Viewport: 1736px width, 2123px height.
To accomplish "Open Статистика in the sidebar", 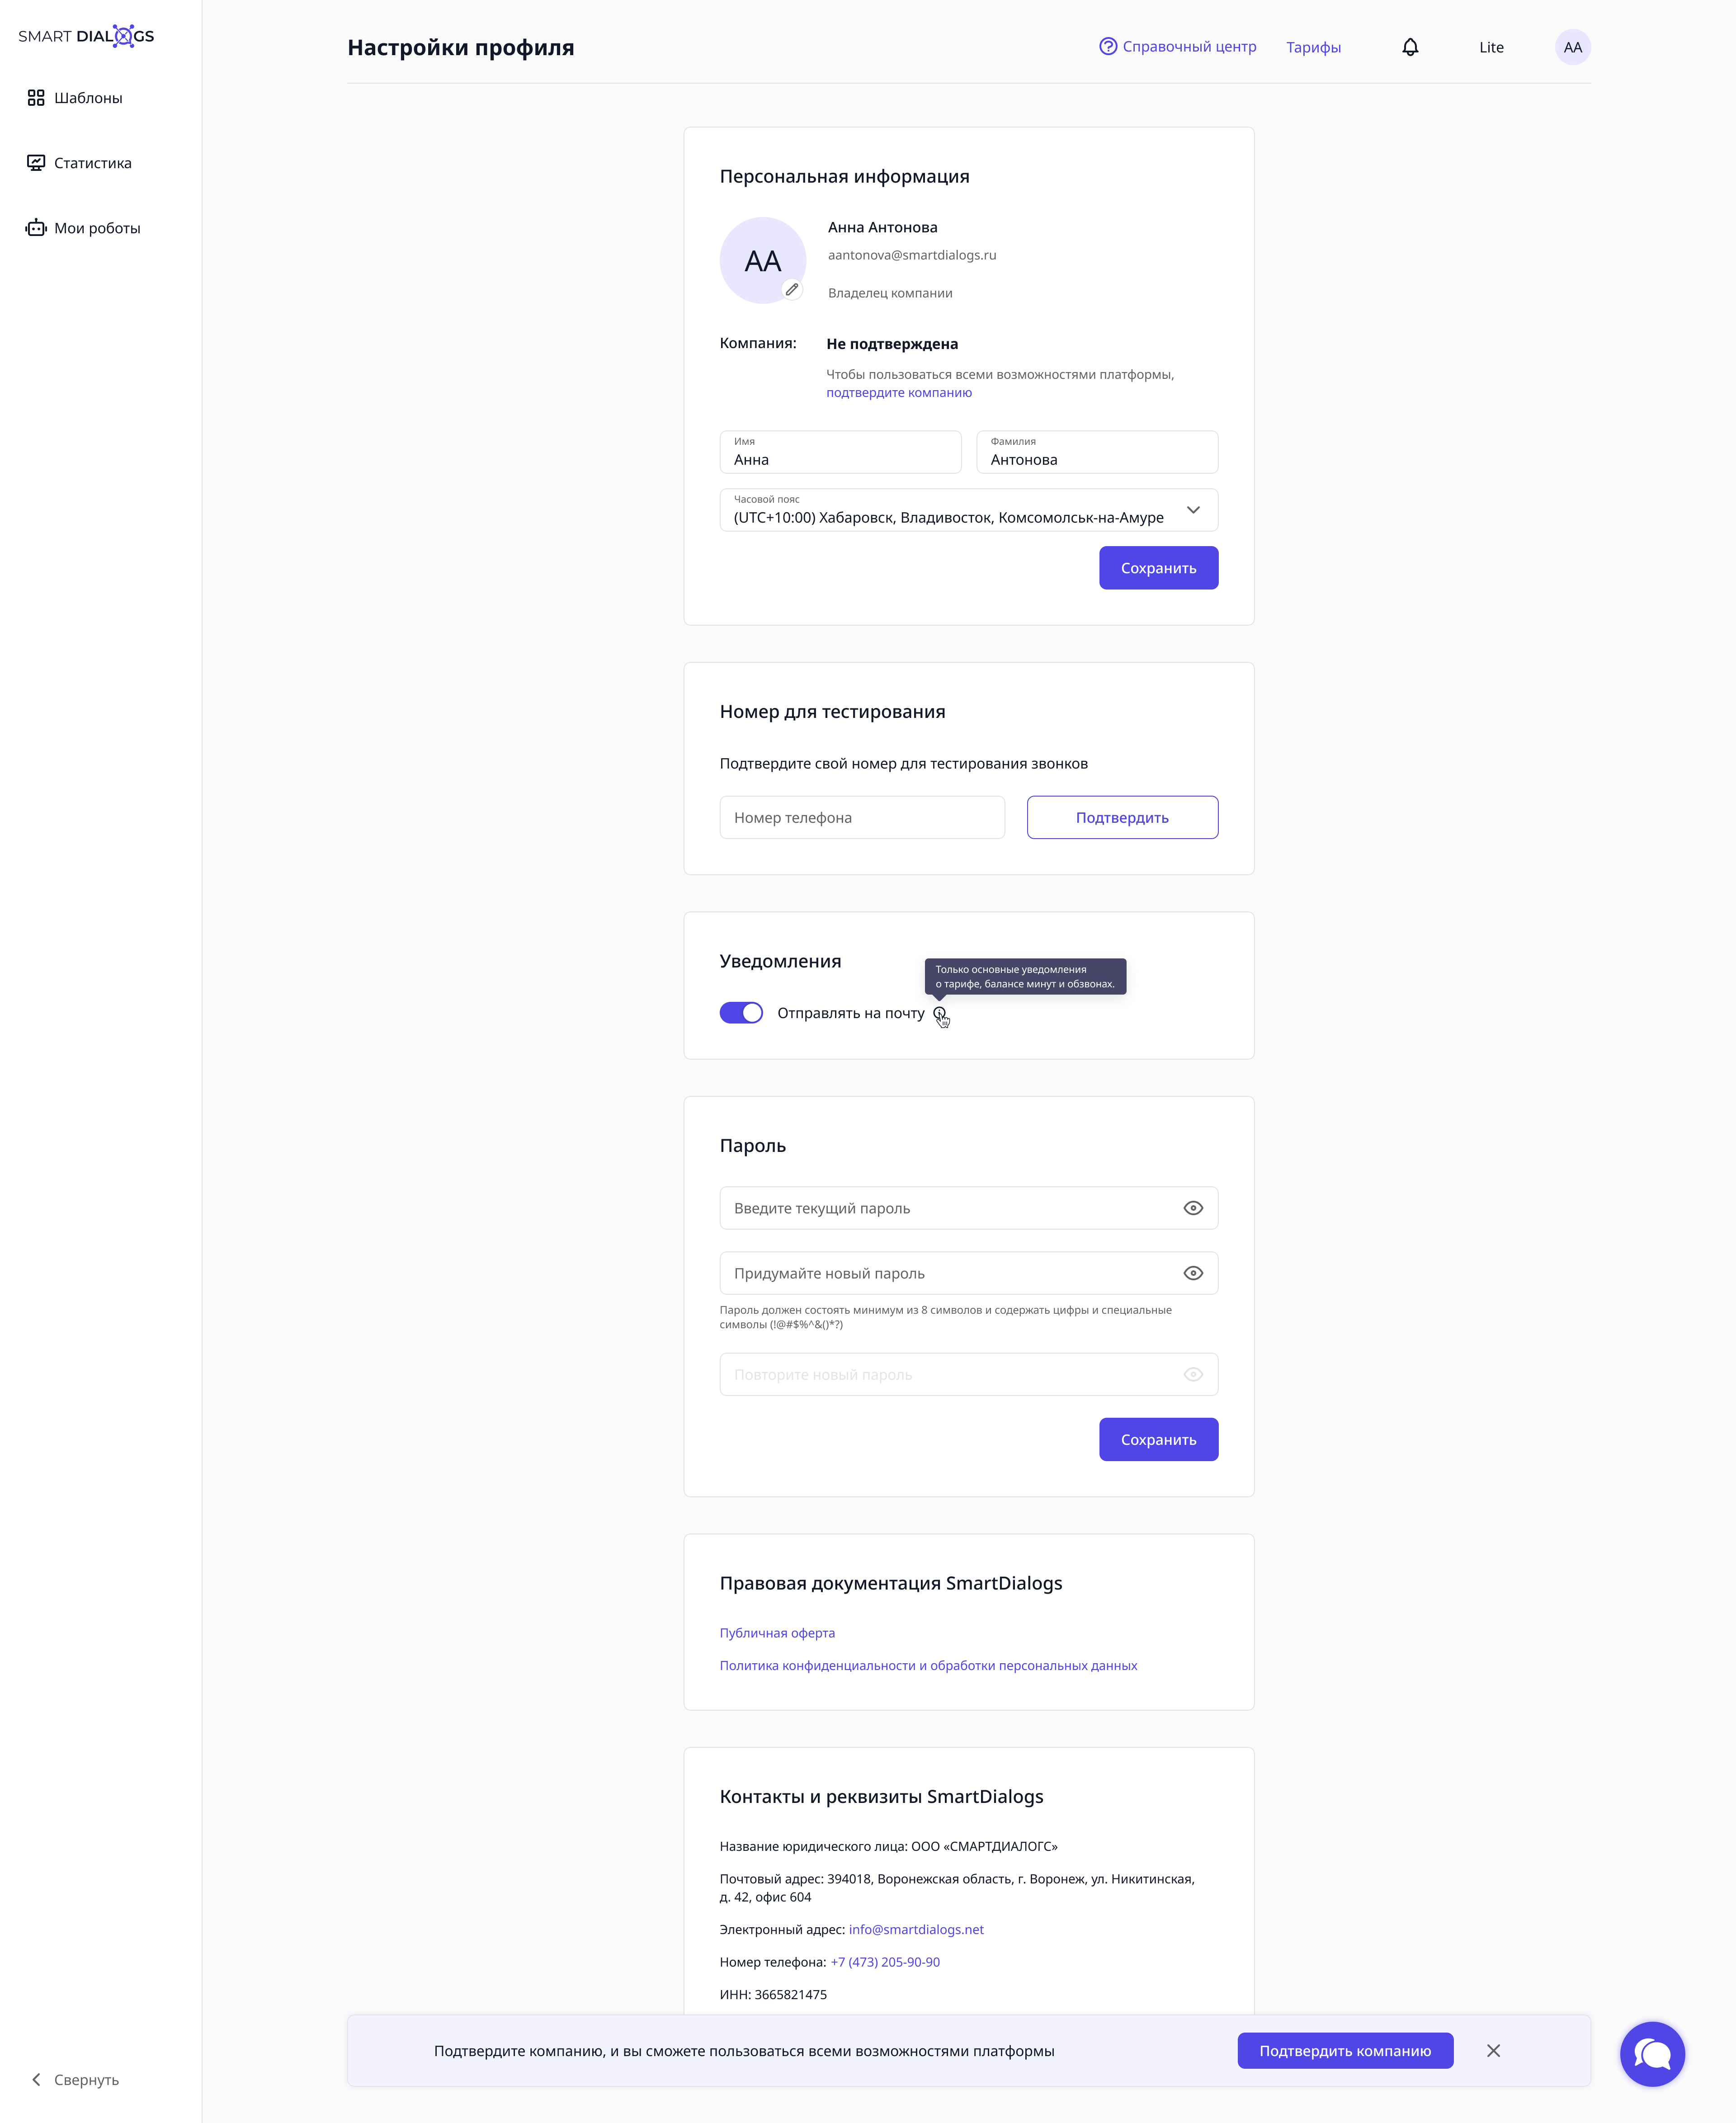I will tap(79, 163).
